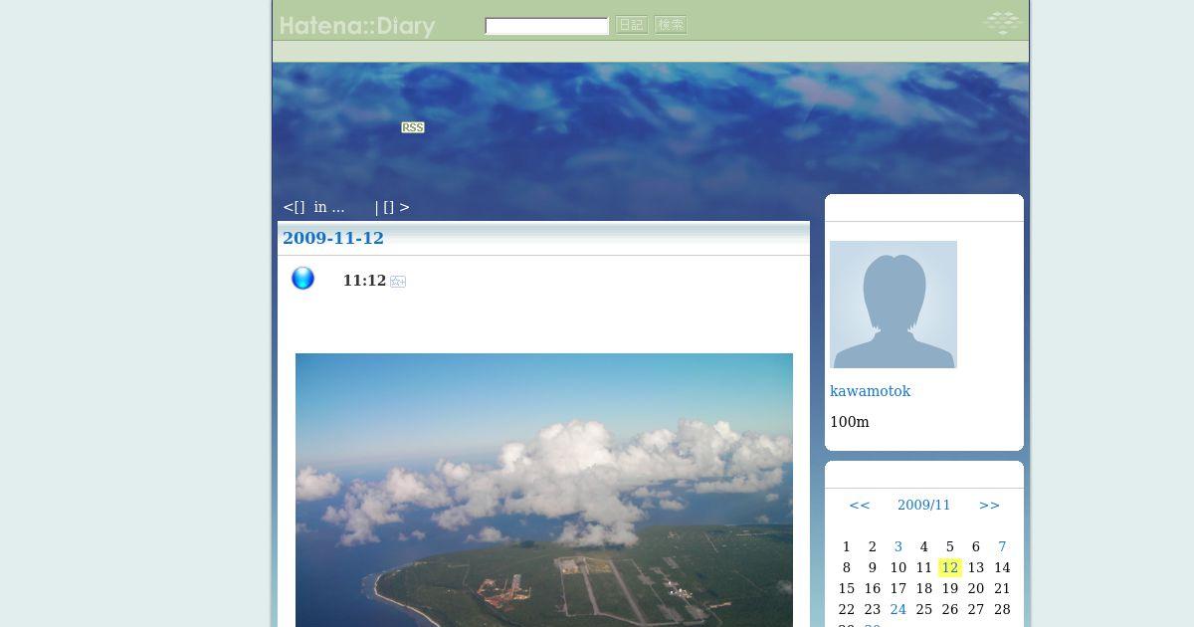Open the aerial island photo
Image resolution: width=1194 pixels, height=627 pixels.
tap(544, 490)
